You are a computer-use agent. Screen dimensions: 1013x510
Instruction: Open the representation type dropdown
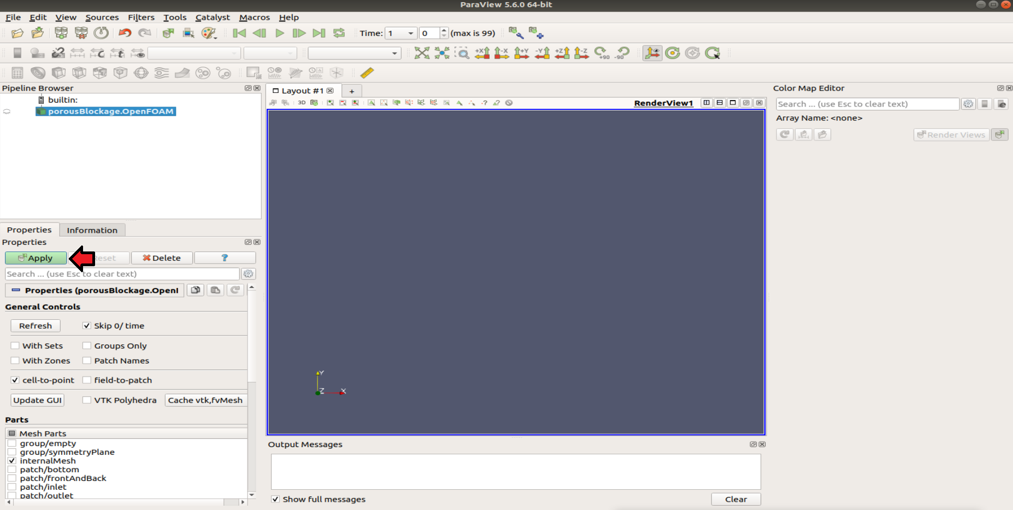(354, 53)
